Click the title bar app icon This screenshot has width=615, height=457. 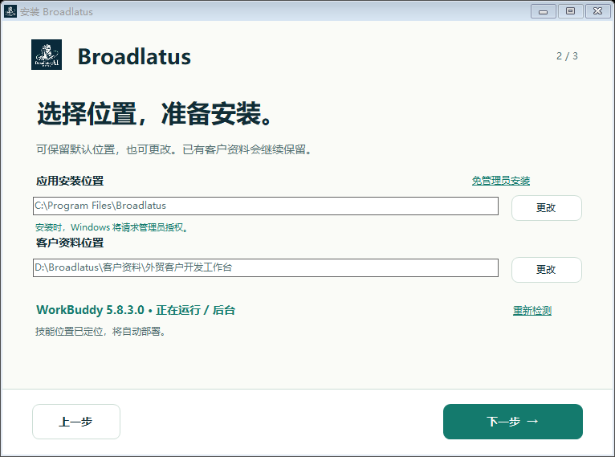(x=10, y=11)
